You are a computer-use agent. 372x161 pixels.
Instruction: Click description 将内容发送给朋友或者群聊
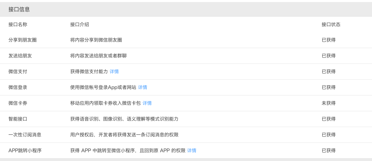click(98, 56)
